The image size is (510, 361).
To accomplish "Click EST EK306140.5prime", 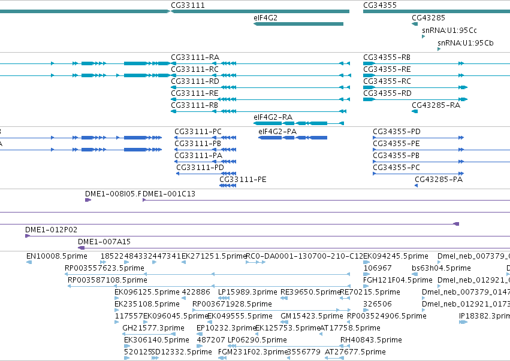I will tap(127, 346).
